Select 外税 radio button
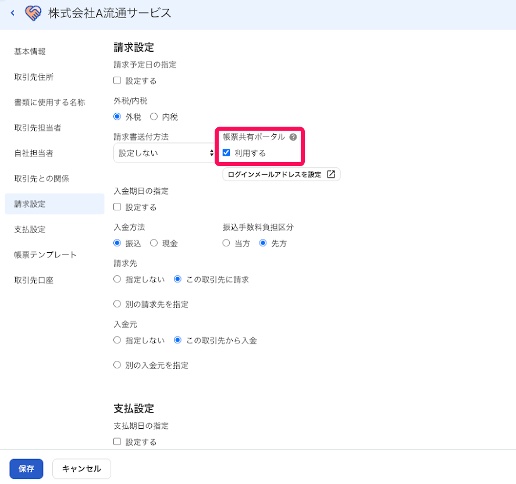 point(117,117)
